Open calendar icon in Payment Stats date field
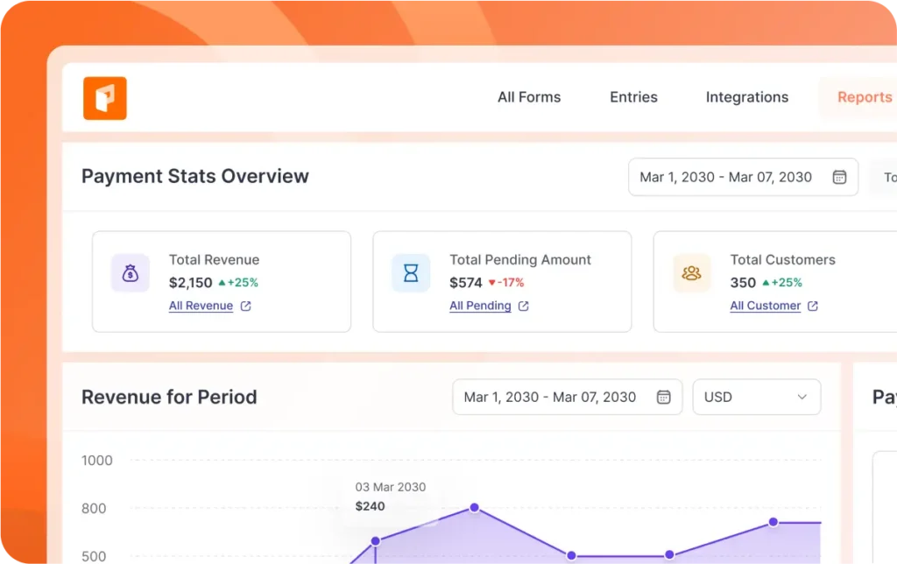 coord(839,177)
